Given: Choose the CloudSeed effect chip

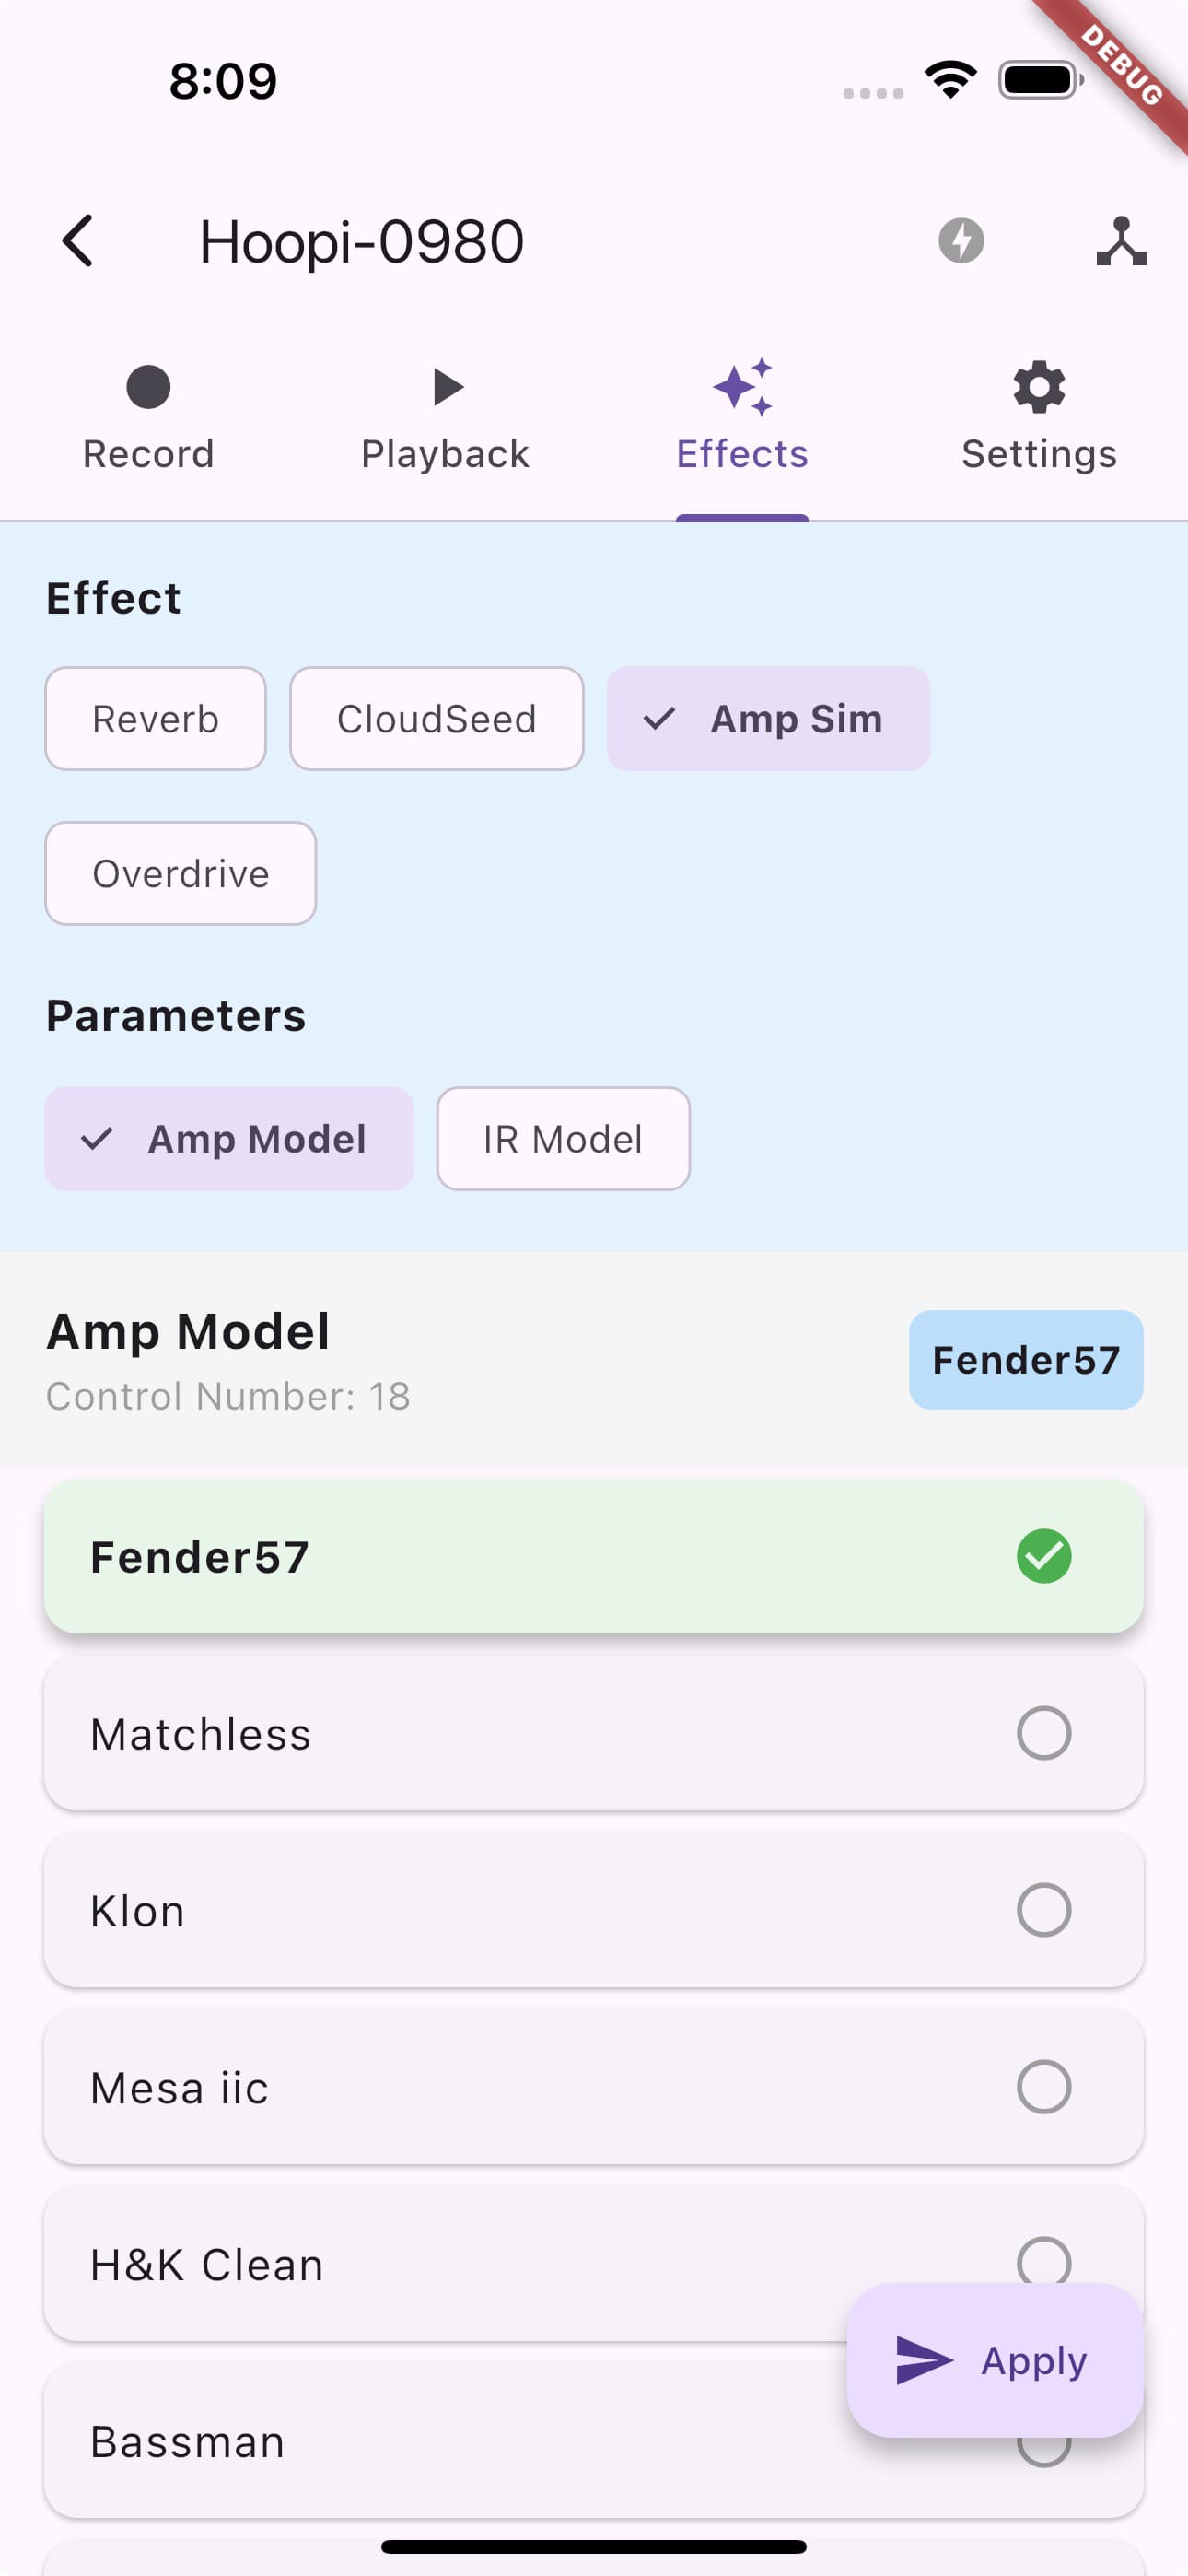Looking at the screenshot, I should [437, 719].
